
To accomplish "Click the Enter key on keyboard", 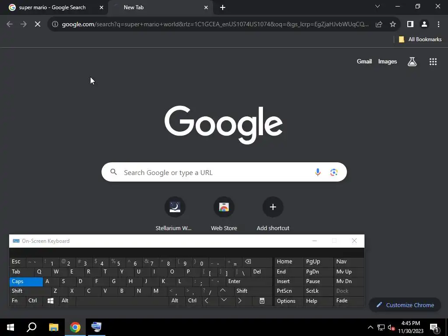I will [x=249, y=281].
